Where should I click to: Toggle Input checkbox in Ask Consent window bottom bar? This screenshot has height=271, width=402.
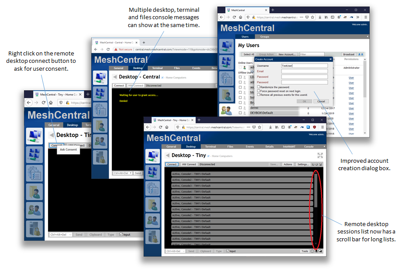[121, 234]
